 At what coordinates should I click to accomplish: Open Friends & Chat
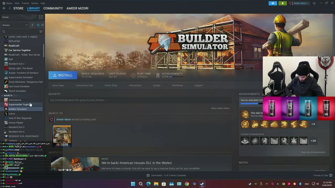(323, 175)
